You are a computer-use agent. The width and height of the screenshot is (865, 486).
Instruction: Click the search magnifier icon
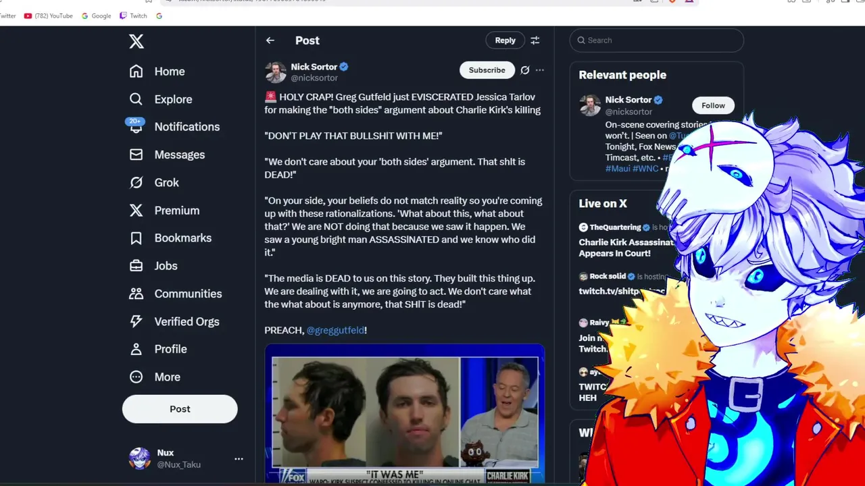point(581,40)
